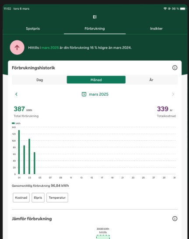Tap the 387 kWh total förbrukning value
Screen dimensions: 189x239
(23, 109)
